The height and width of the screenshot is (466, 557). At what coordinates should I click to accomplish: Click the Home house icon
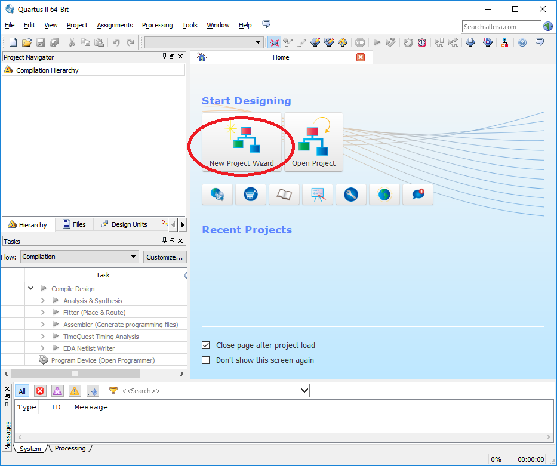coord(202,57)
